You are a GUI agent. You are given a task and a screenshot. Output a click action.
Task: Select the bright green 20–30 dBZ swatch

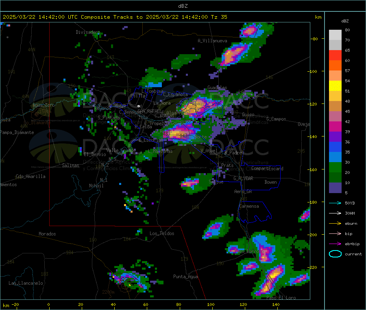pyautogui.click(x=335, y=167)
